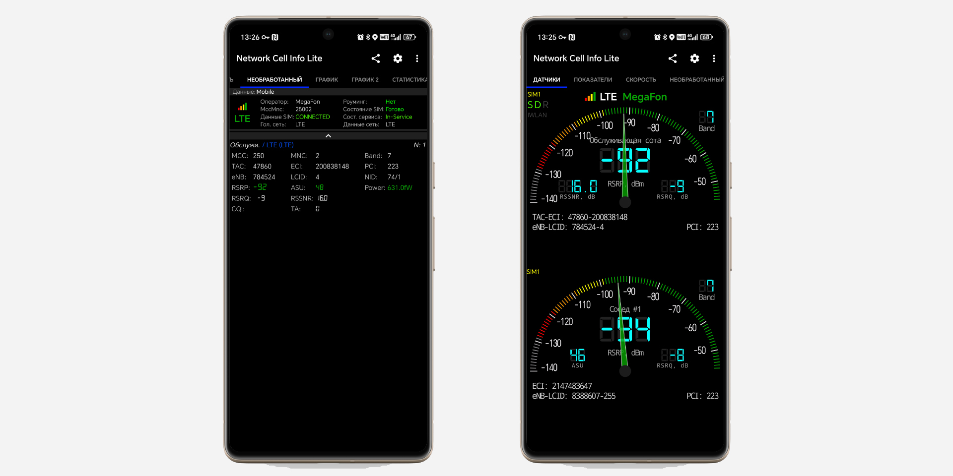Open СКОРОСТЬ tab
The image size is (953, 476).
pyautogui.click(x=641, y=80)
